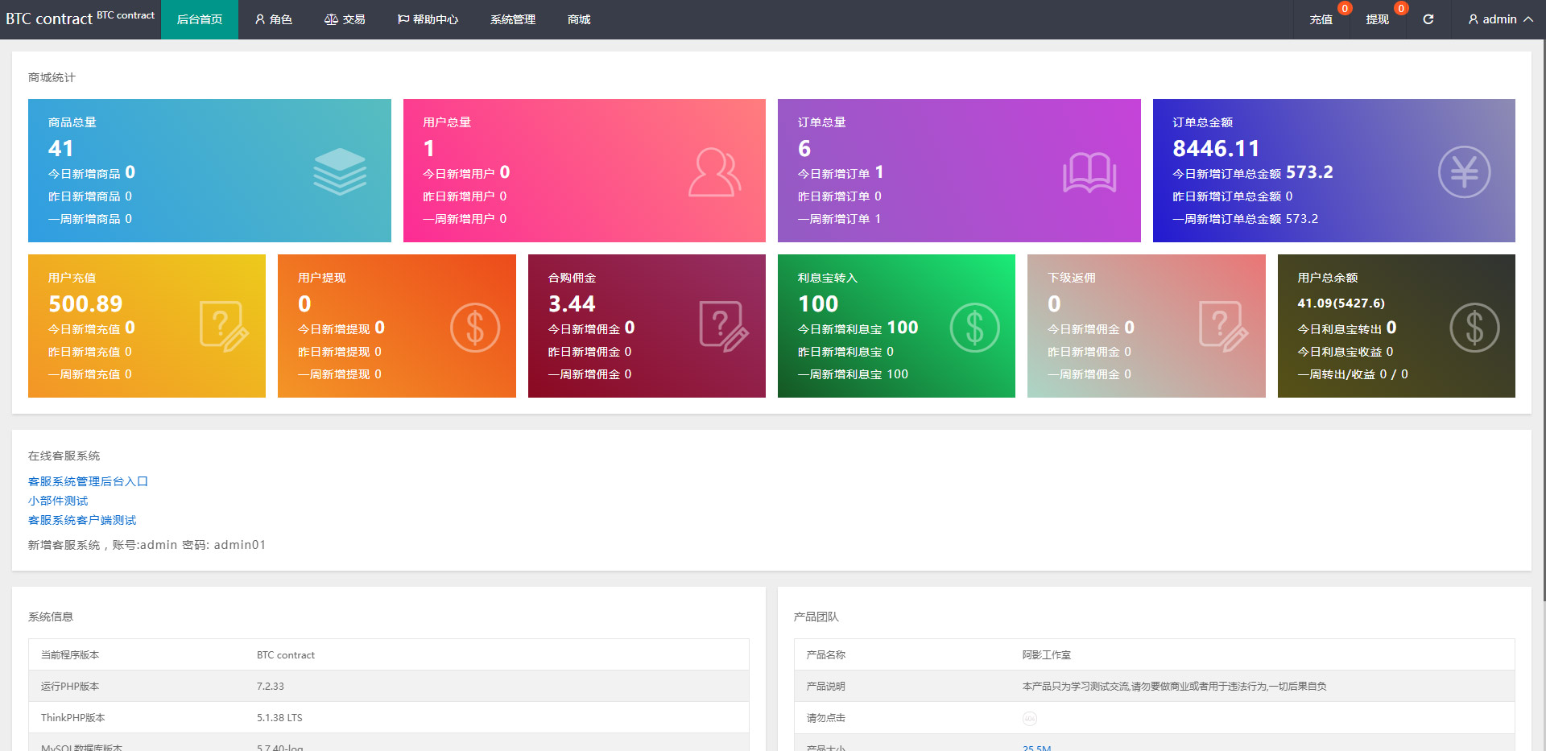Click the edit icon on 合购佣金 card
Screen dimensions: 1546x751
point(724,326)
